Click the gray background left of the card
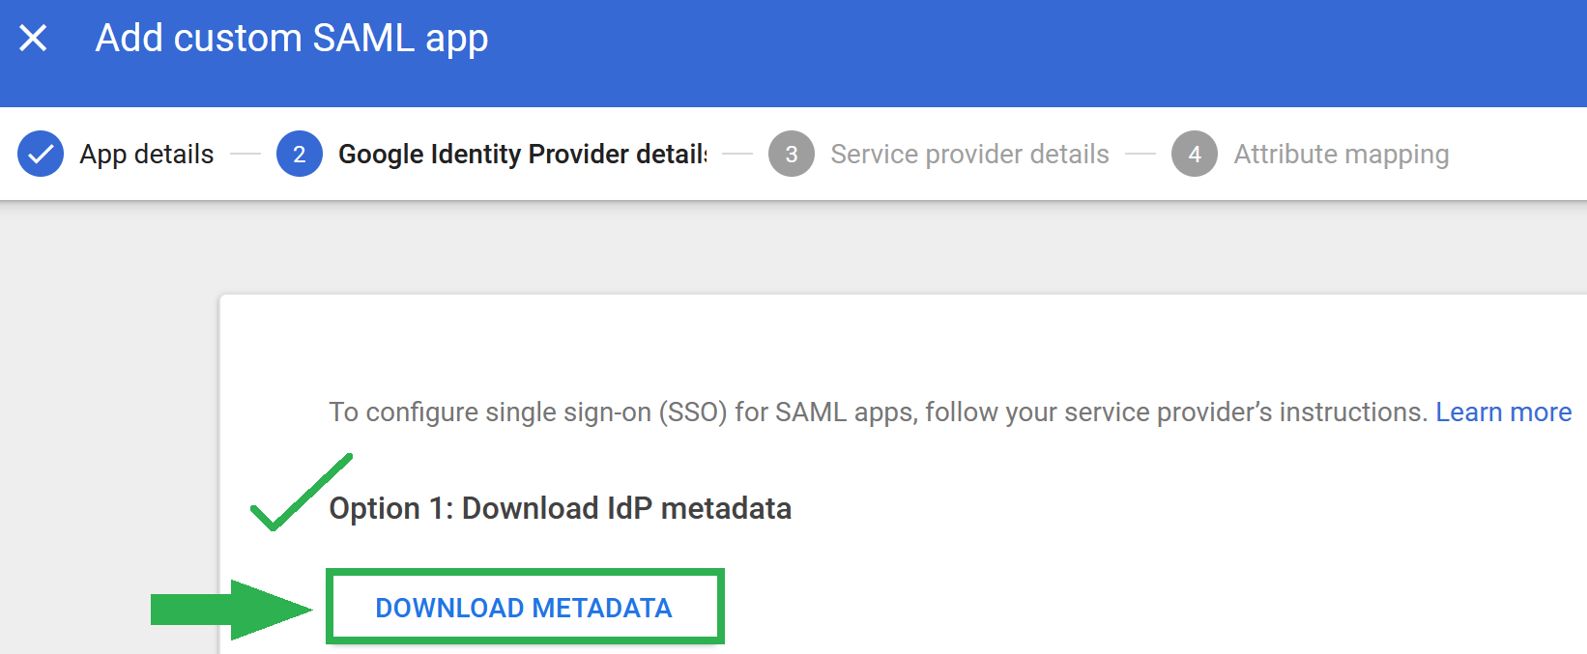Viewport: 1587px width, 654px height. click(109, 425)
